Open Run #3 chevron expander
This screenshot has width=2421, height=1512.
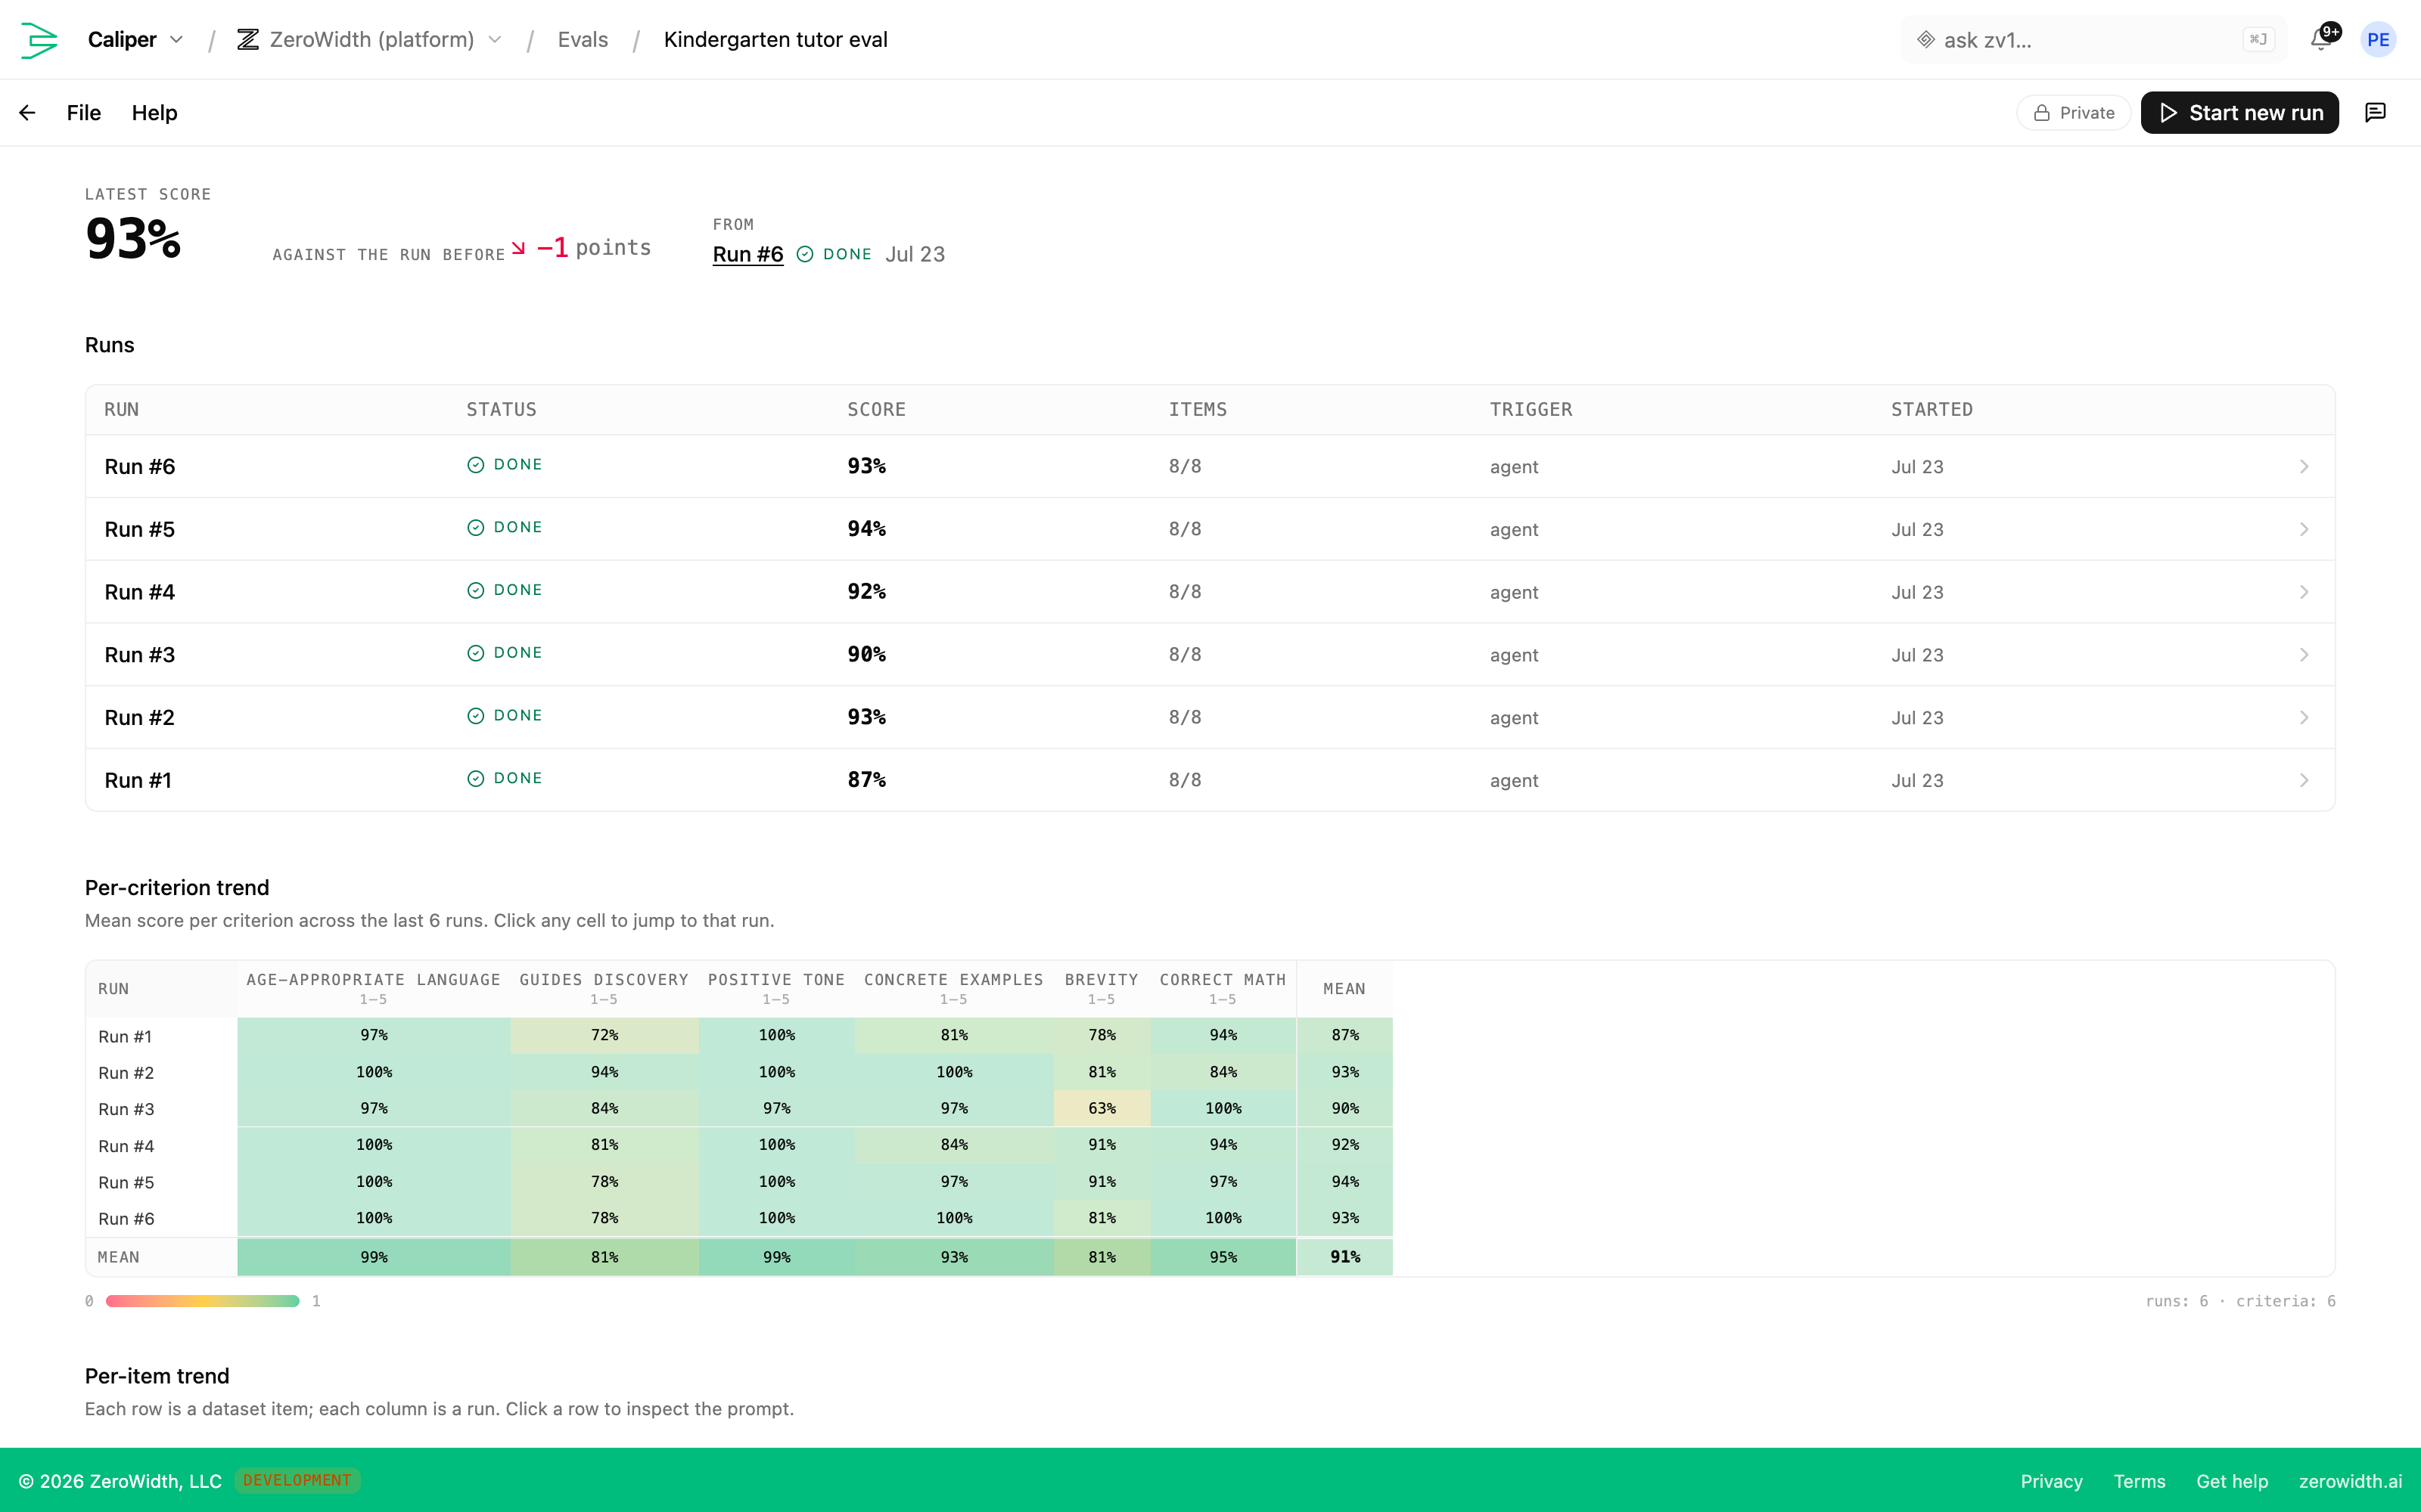coord(2304,655)
